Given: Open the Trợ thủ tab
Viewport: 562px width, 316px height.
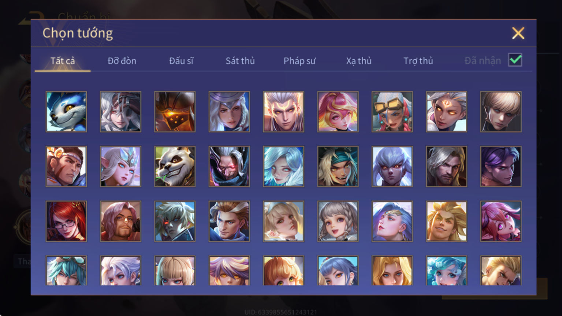Looking at the screenshot, I should point(418,61).
